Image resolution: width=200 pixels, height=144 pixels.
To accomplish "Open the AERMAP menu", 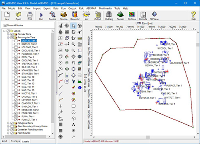I will [x=91, y=8].
